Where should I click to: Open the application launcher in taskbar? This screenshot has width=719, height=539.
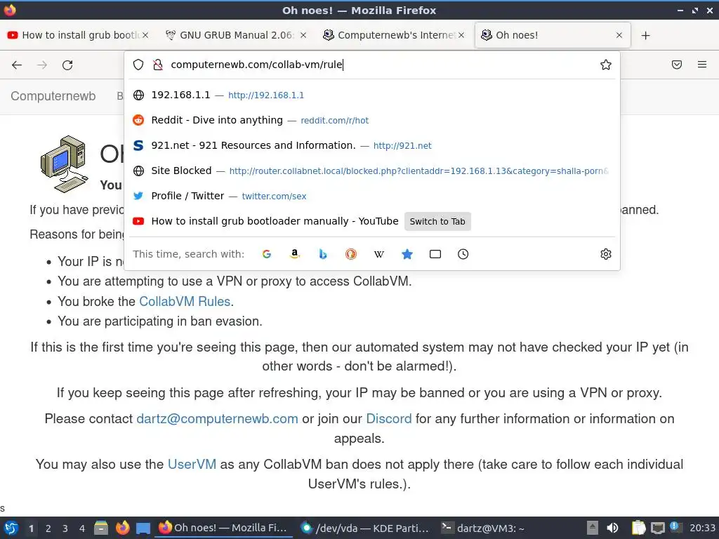click(11, 528)
